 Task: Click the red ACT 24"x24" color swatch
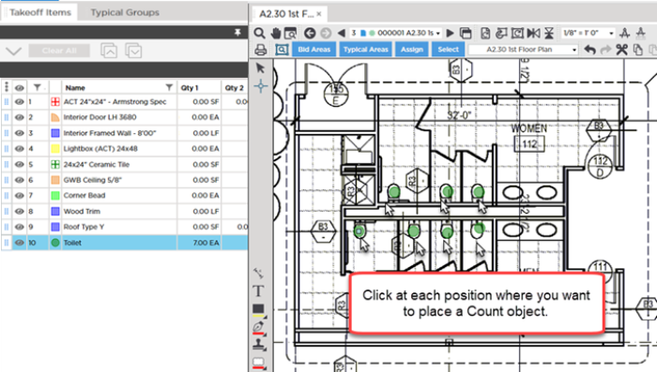(55, 102)
